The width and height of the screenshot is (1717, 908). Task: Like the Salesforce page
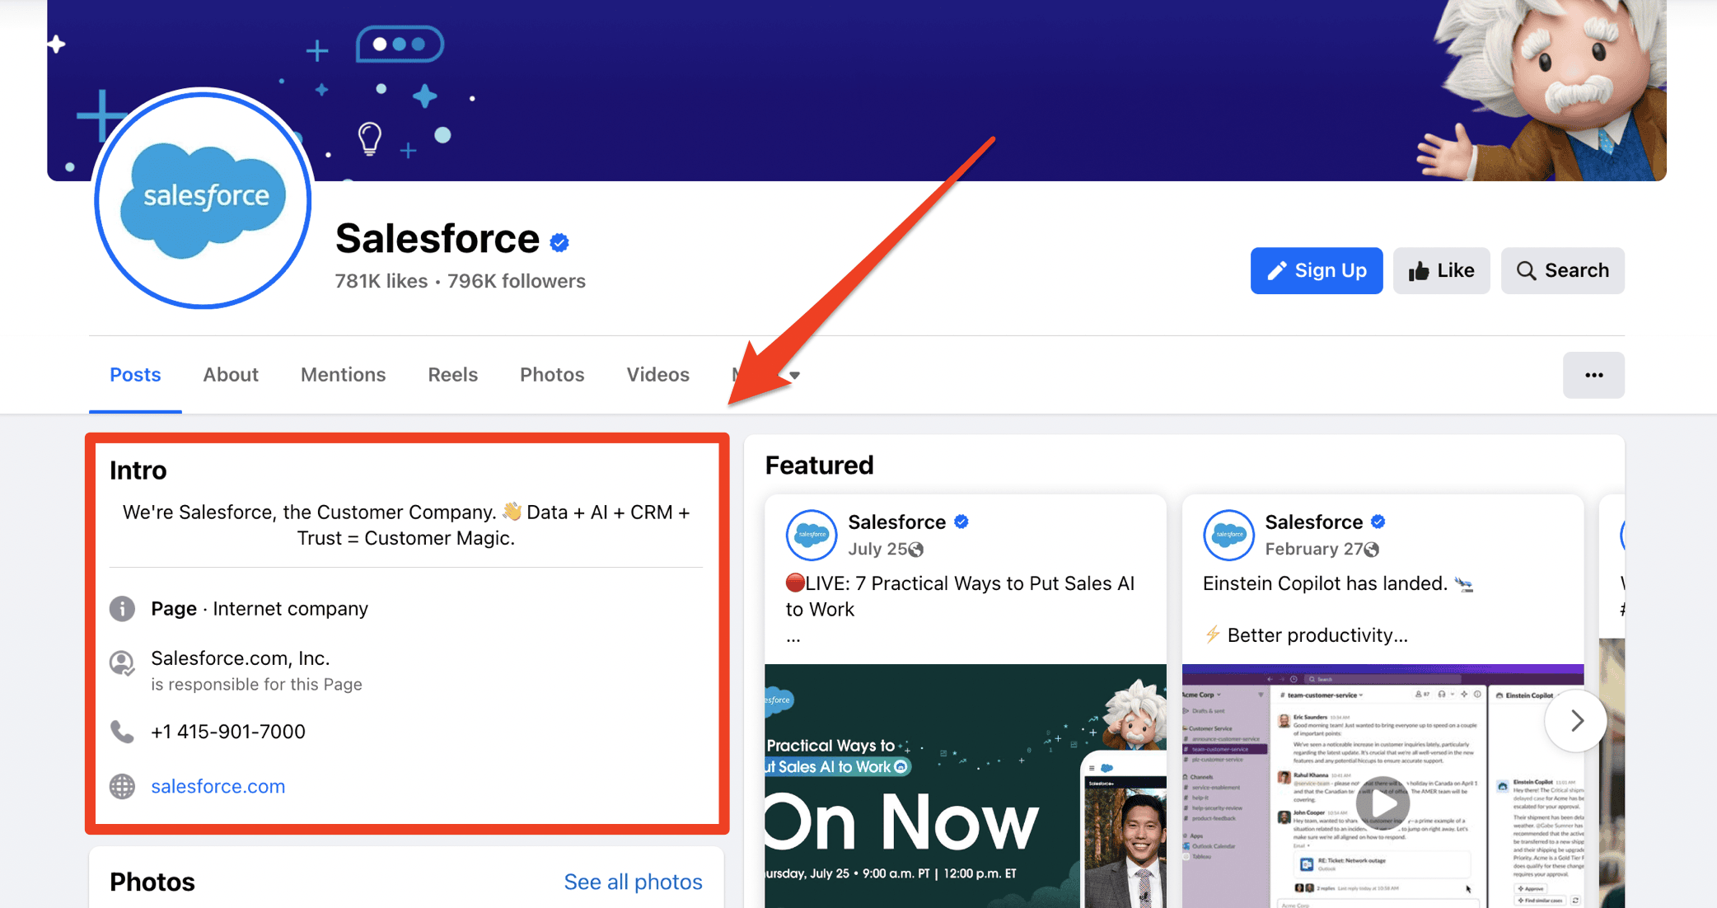(1441, 270)
